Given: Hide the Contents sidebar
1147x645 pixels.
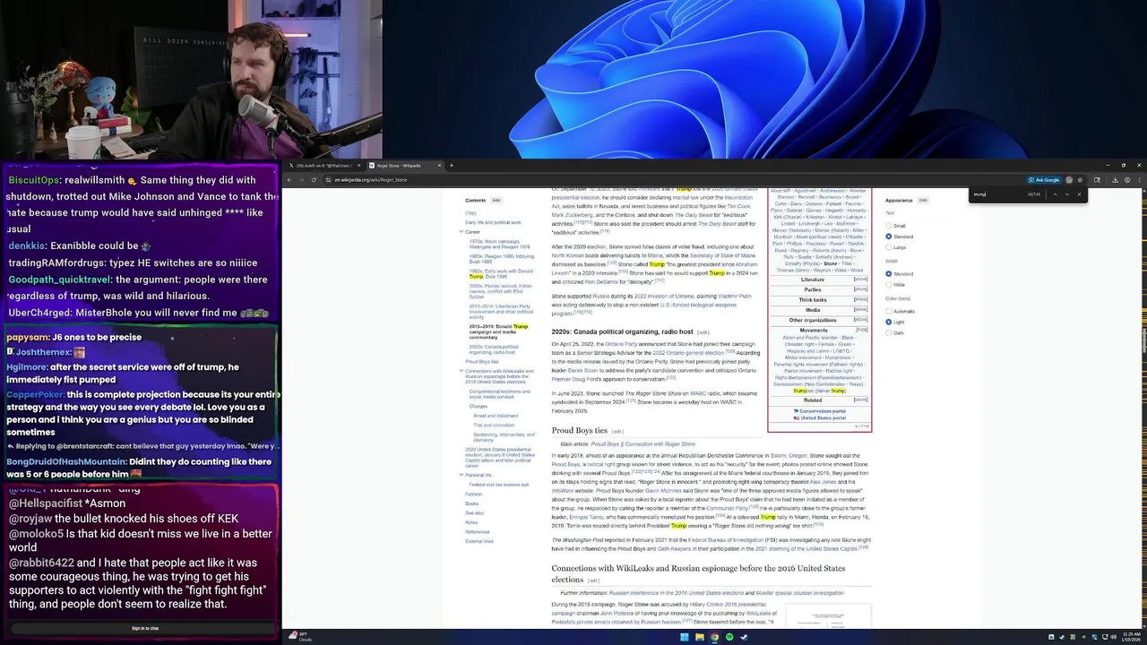Looking at the screenshot, I should click(496, 200).
